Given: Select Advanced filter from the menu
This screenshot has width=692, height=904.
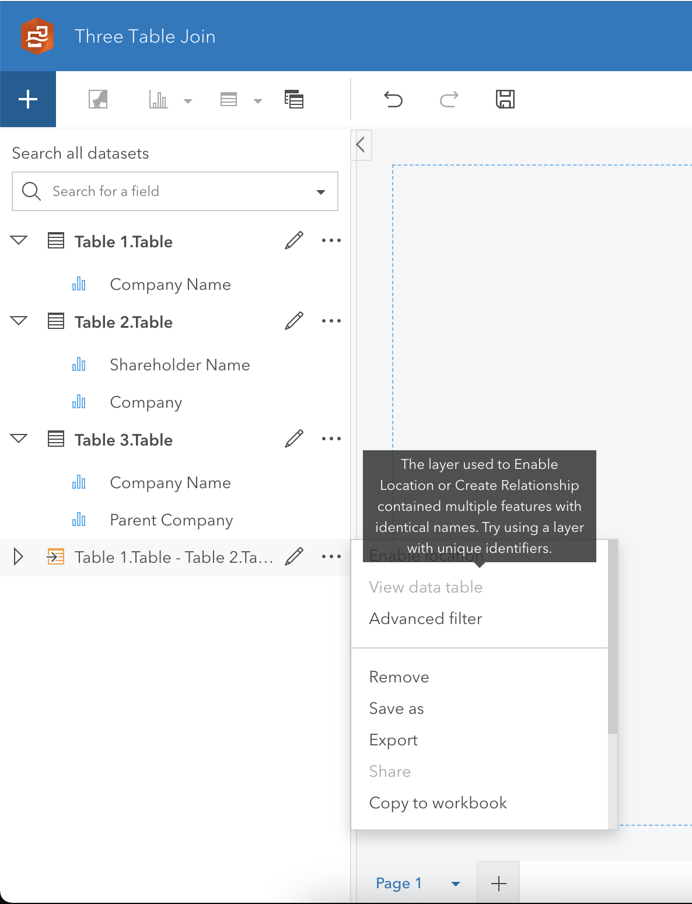Looking at the screenshot, I should point(425,618).
